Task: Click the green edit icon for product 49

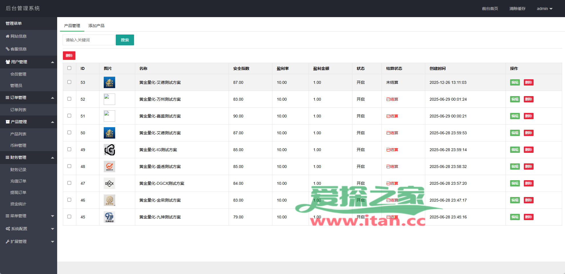Action: [515, 150]
